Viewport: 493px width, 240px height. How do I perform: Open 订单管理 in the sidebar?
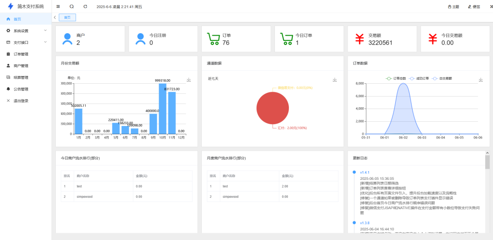pyautogui.click(x=21, y=54)
